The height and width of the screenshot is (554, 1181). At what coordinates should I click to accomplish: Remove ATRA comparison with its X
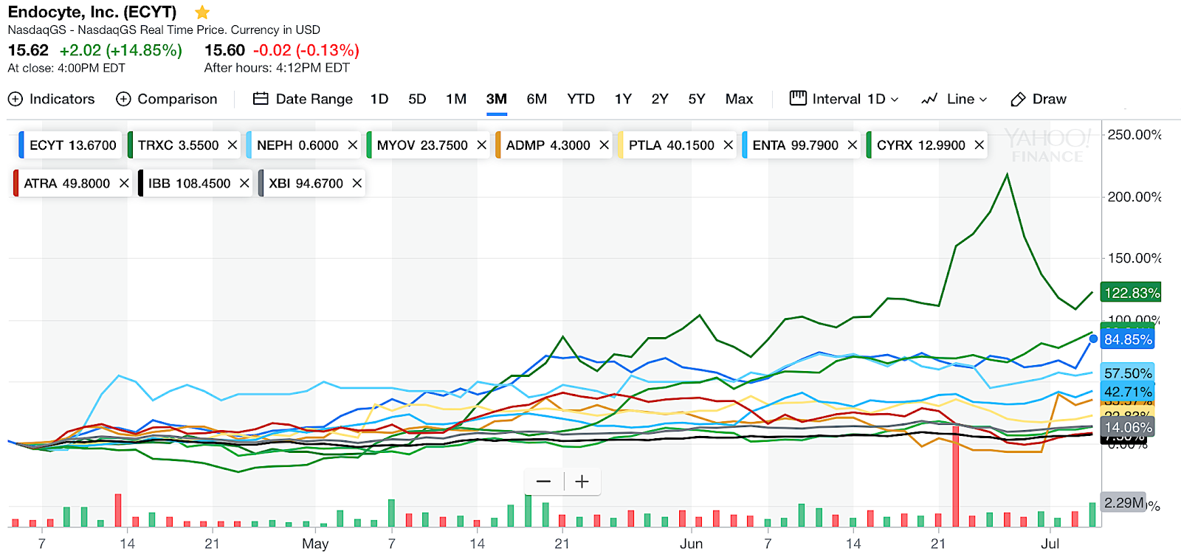pos(124,183)
